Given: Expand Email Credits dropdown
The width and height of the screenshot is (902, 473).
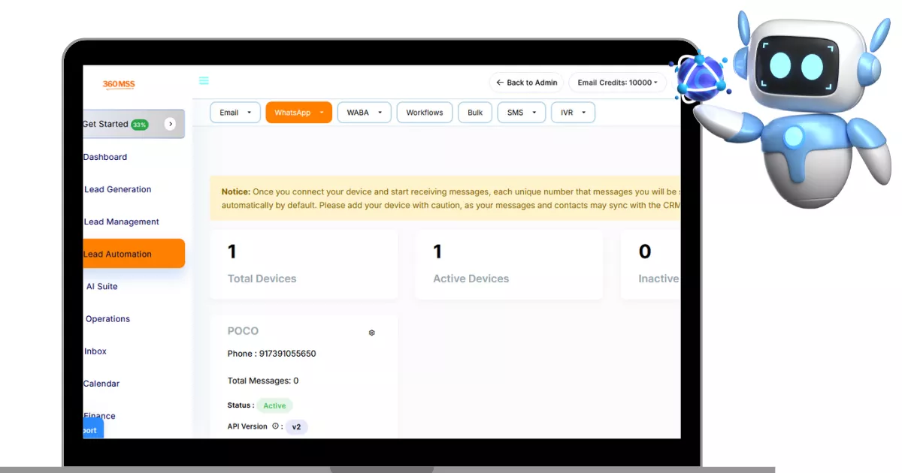Looking at the screenshot, I should click(x=617, y=83).
